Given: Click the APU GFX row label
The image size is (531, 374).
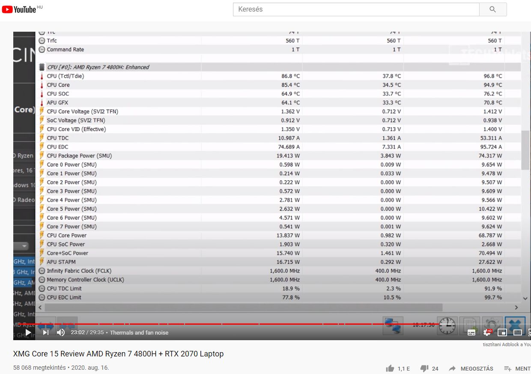Looking at the screenshot, I should click(x=57, y=103).
